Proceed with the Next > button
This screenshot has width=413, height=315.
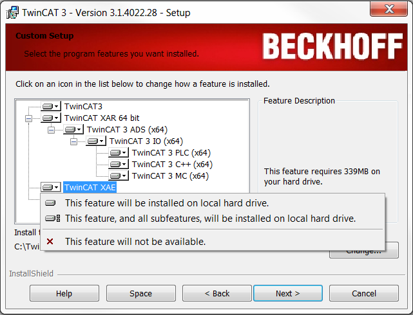(288, 293)
